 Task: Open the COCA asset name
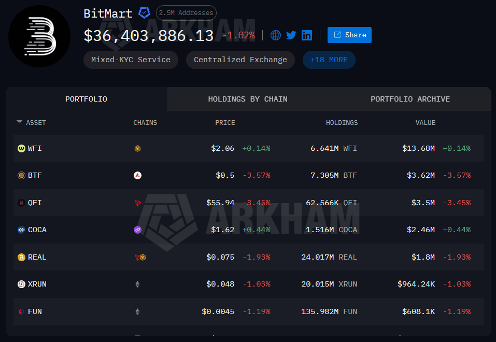coord(37,230)
